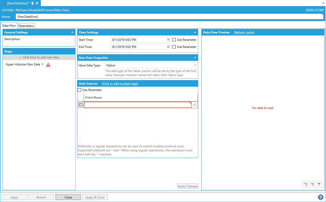Click the pop-out arrow on NewDataFlow tab
Screen dimensions: 326x202
point(32,3)
